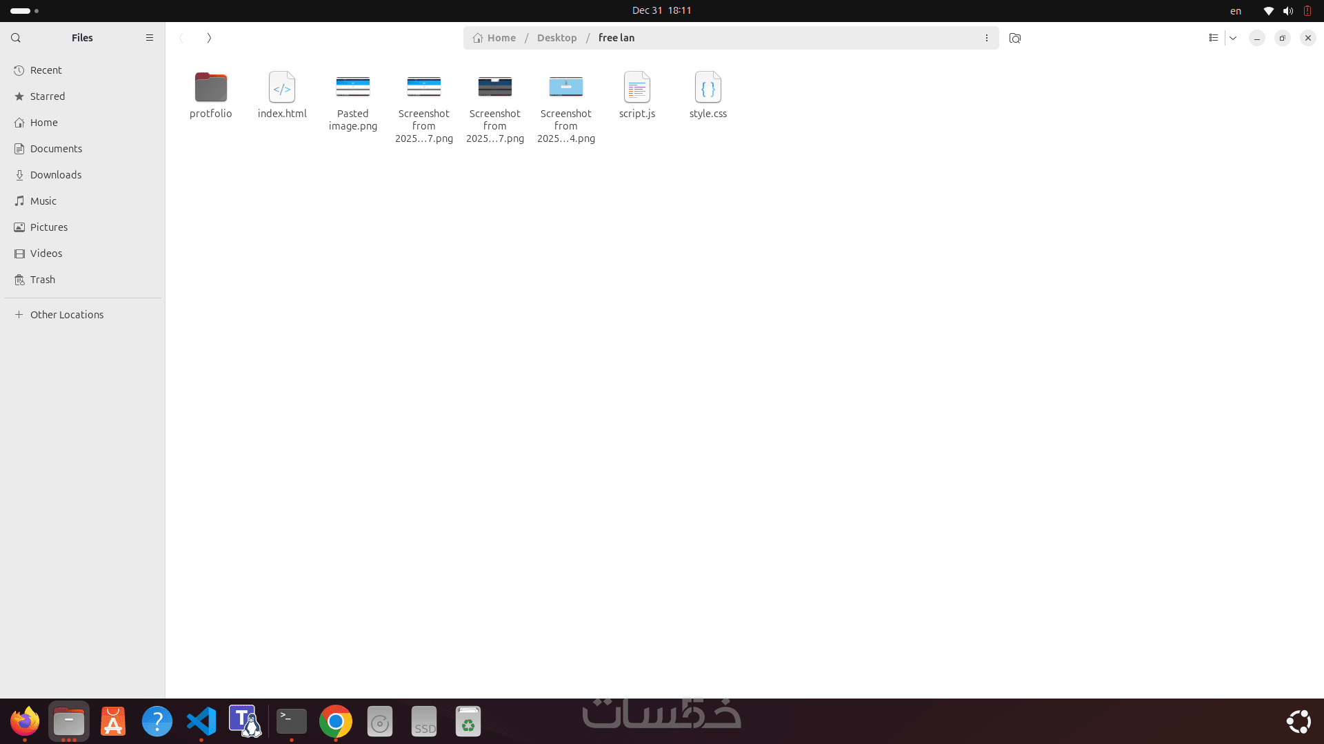
Task: Expand view options dropdown chevron
Action: coord(1233,38)
